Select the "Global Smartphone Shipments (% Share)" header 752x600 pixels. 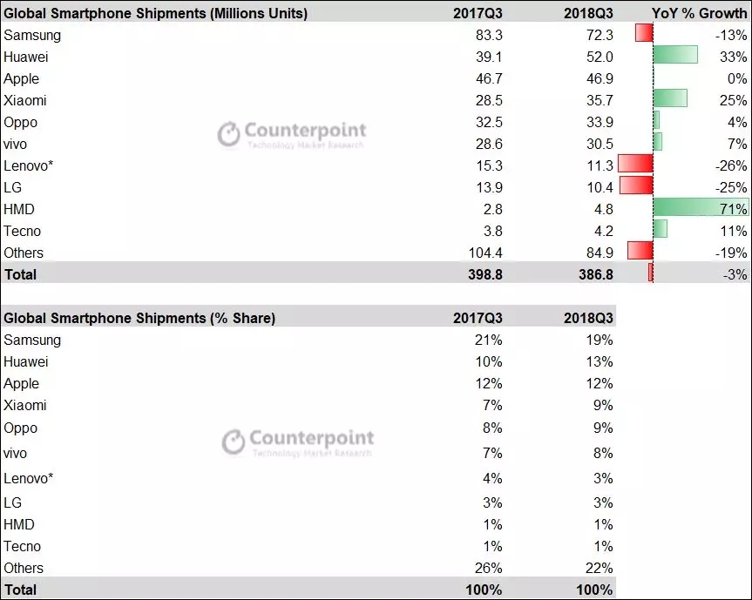(x=139, y=318)
